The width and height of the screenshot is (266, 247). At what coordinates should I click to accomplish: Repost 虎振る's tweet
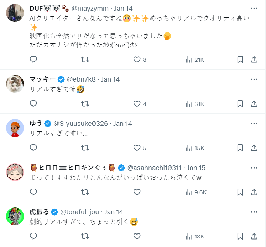[x=85, y=236]
